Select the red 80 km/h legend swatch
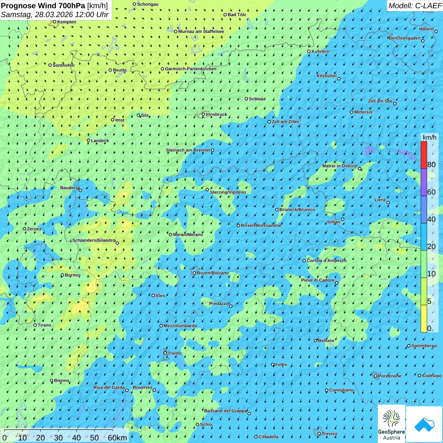The image size is (443, 443). pos(424,155)
